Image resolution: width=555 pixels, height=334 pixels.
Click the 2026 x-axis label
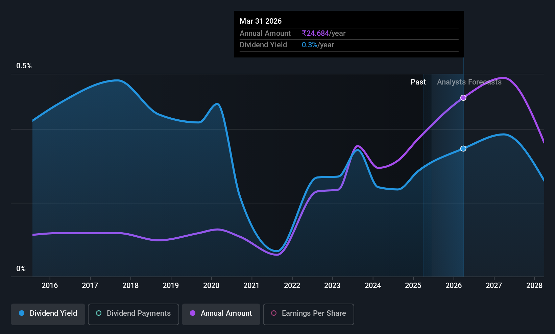pyautogui.click(x=454, y=286)
